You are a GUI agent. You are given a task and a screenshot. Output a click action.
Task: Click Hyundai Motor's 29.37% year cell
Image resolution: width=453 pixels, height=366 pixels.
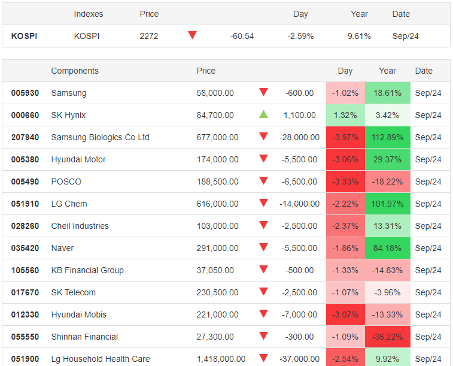[387, 159]
